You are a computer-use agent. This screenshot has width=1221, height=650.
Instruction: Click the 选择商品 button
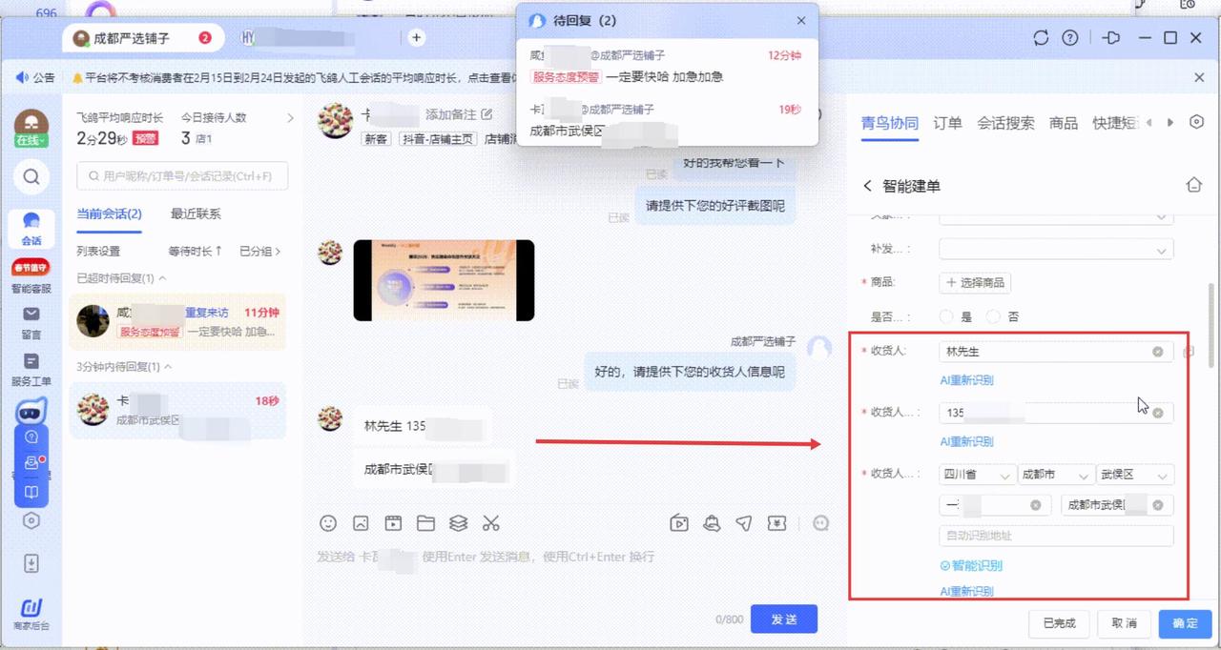[975, 282]
